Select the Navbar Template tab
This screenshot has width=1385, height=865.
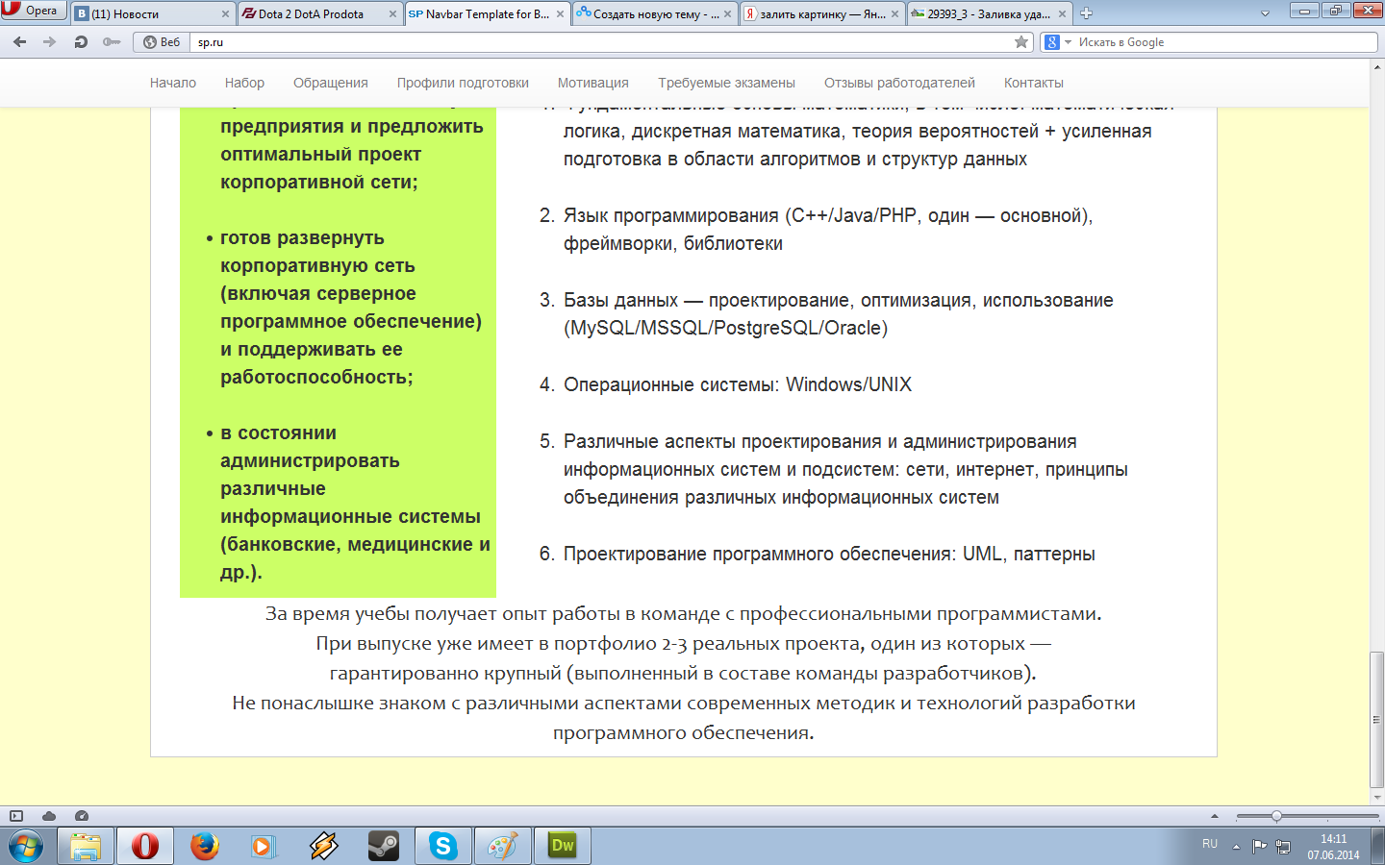[487, 13]
